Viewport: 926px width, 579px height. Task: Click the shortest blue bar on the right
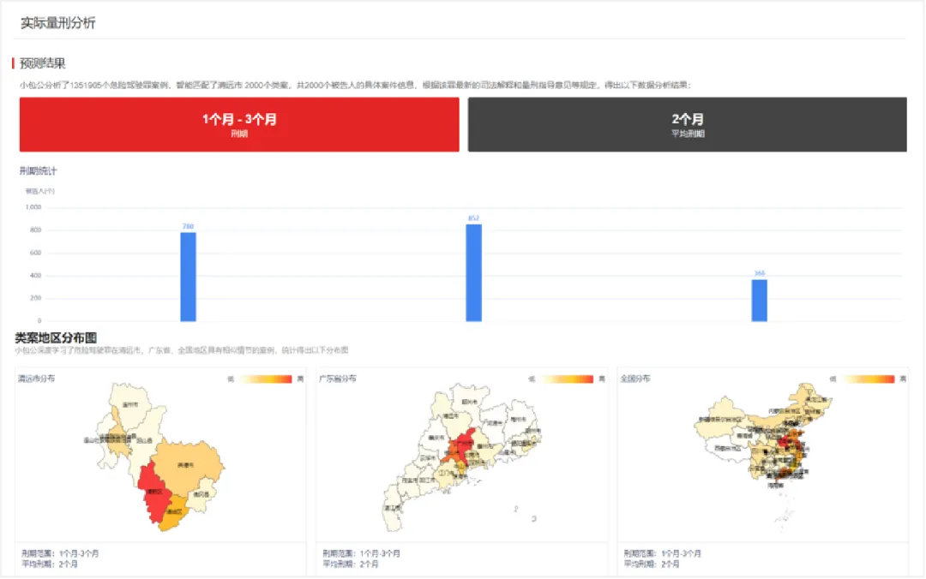759,301
